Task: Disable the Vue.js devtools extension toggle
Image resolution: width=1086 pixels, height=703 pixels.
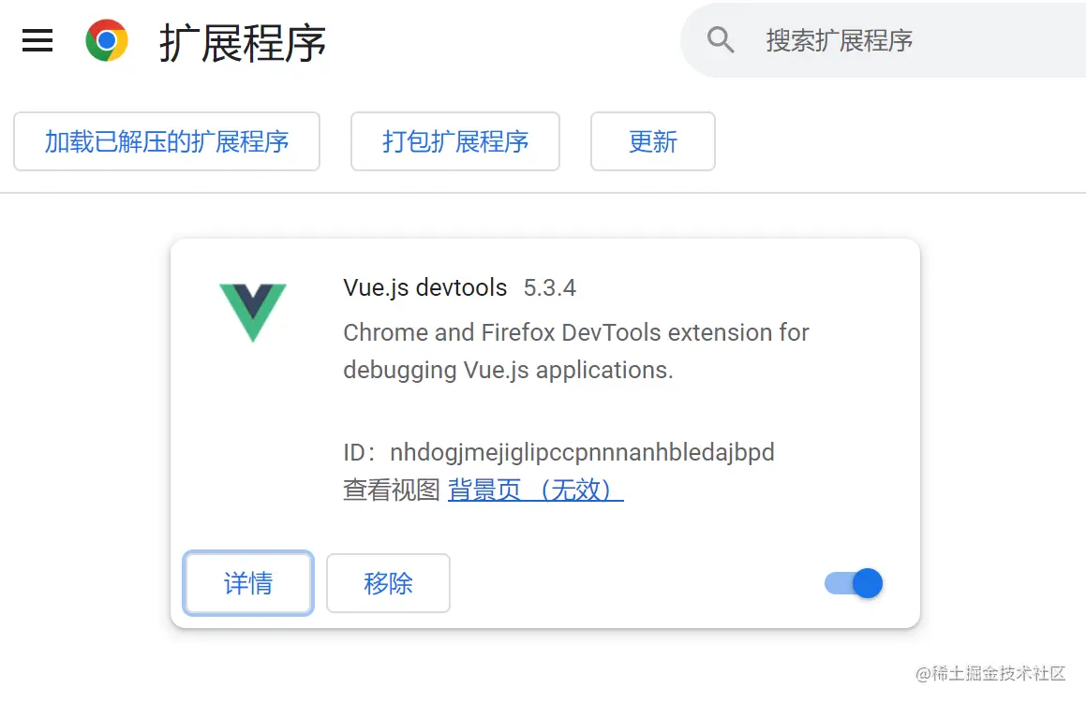Action: pos(854,584)
